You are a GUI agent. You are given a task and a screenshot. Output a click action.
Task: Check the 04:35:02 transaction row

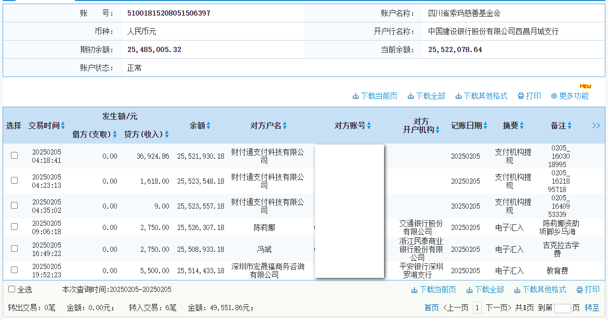point(15,205)
